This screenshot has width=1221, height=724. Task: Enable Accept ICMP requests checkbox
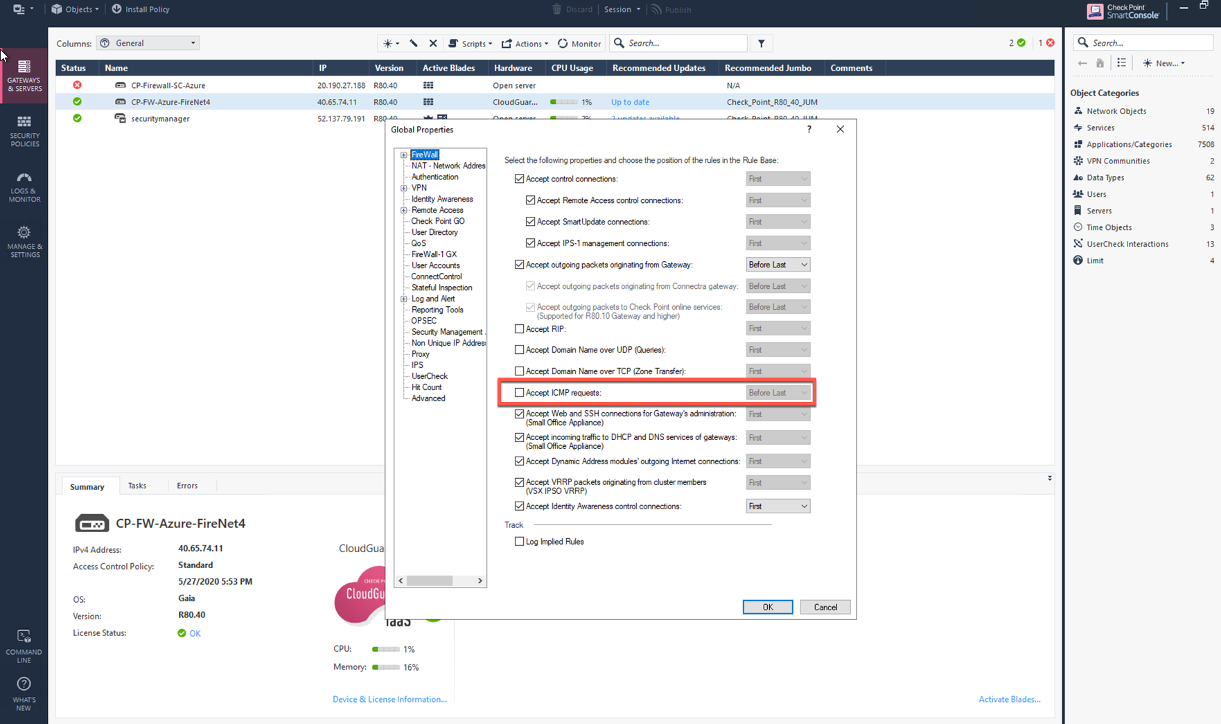coord(519,393)
